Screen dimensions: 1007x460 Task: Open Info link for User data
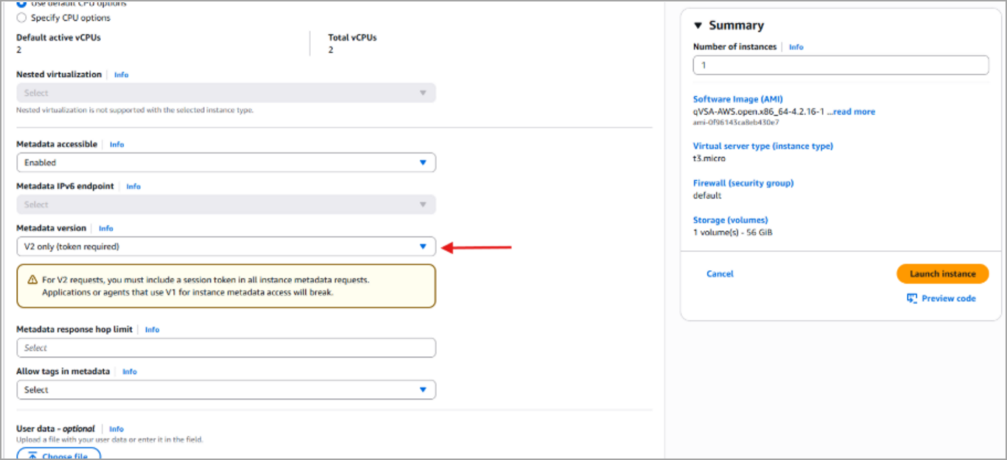(x=116, y=429)
